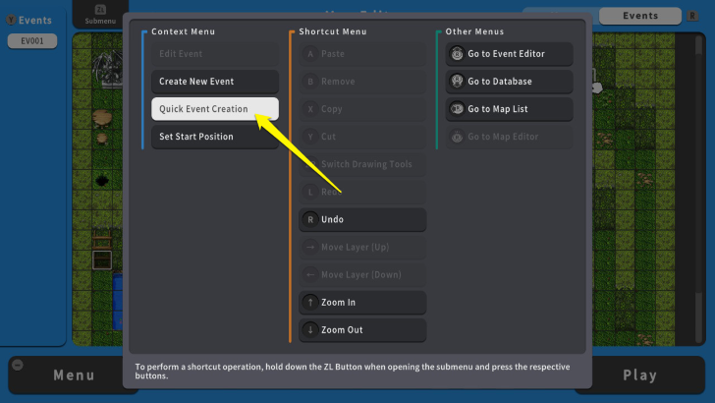This screenshot has width=715, height=403.
Task: Click the R button icon beside Undo
Action: (x=310, y=219)
